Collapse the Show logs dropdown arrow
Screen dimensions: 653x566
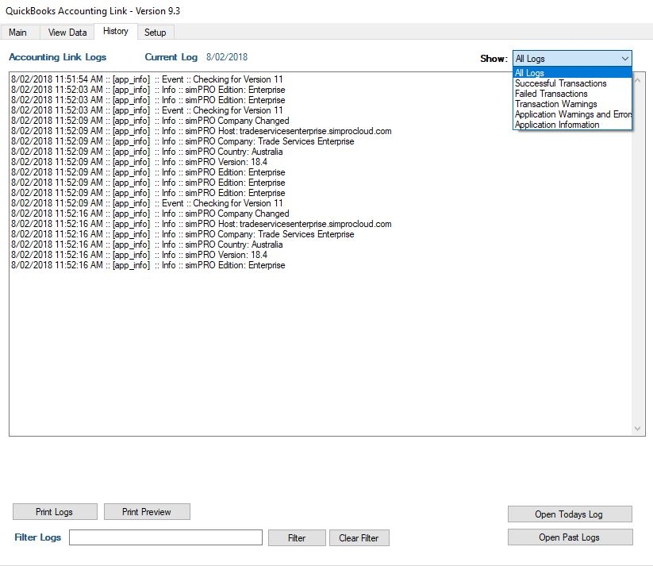[625, 59]
